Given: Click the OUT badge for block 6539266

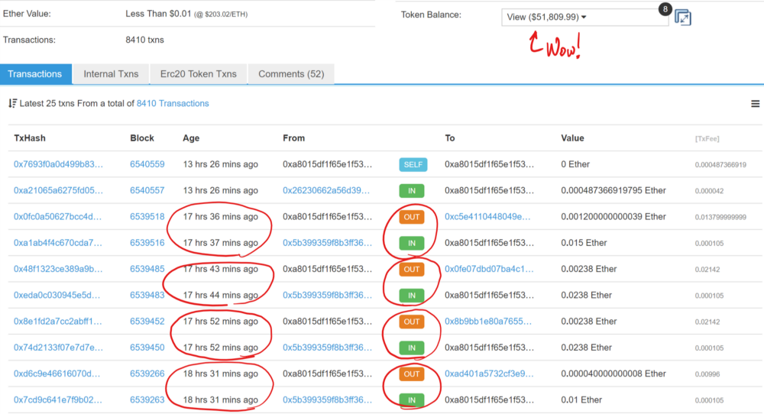Looking at the screenshot, I should click(412, 374).
